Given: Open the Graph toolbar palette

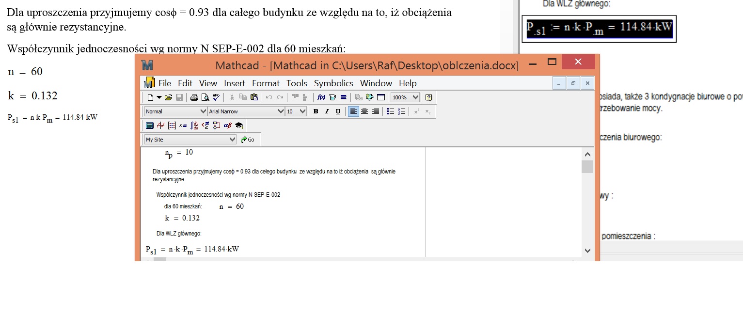Looking at the screenshot, I should coord(160,126).
